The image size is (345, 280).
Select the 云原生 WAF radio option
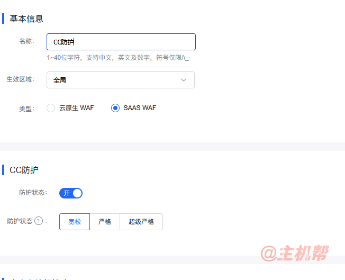click(51, 108)
